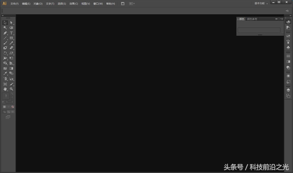
Task: Open the control bar options menu
Action: [x=287, y=11]
